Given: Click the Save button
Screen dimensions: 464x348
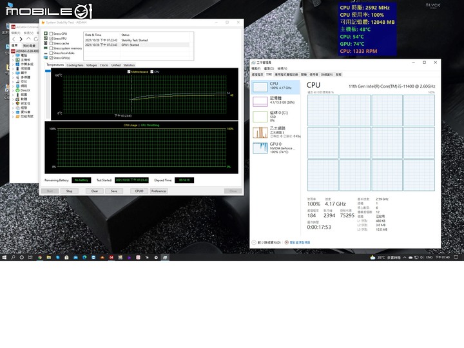Looking at the screenshot, I should tap(114, 191).
